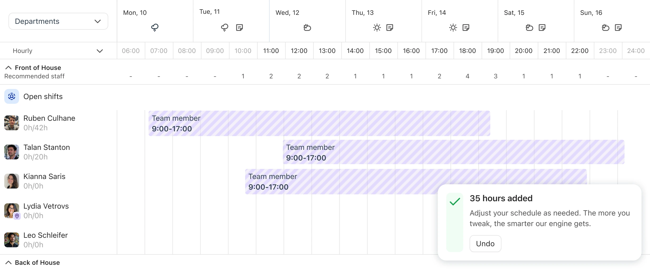Screen dimensions: 650x269
Task: Open the note icon on Fri, 14
Action: coord(466,28)
